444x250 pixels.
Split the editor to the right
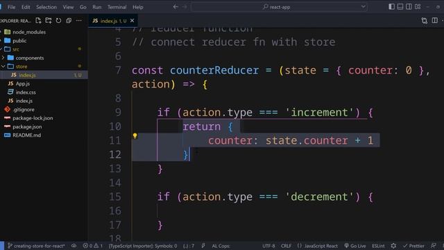[435, 20]
